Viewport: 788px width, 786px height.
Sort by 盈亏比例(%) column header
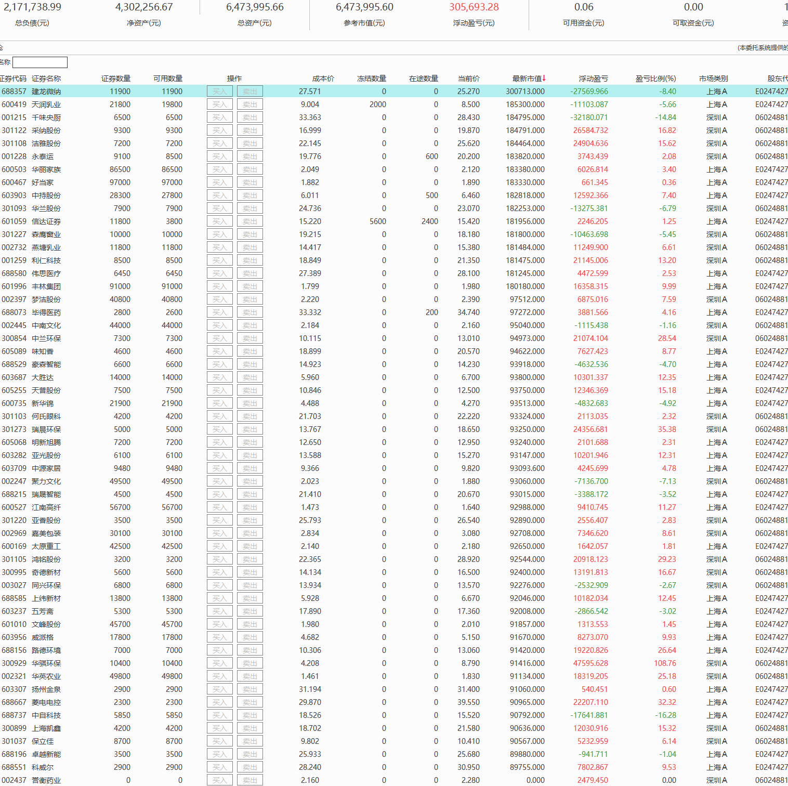tap(655, 78)
